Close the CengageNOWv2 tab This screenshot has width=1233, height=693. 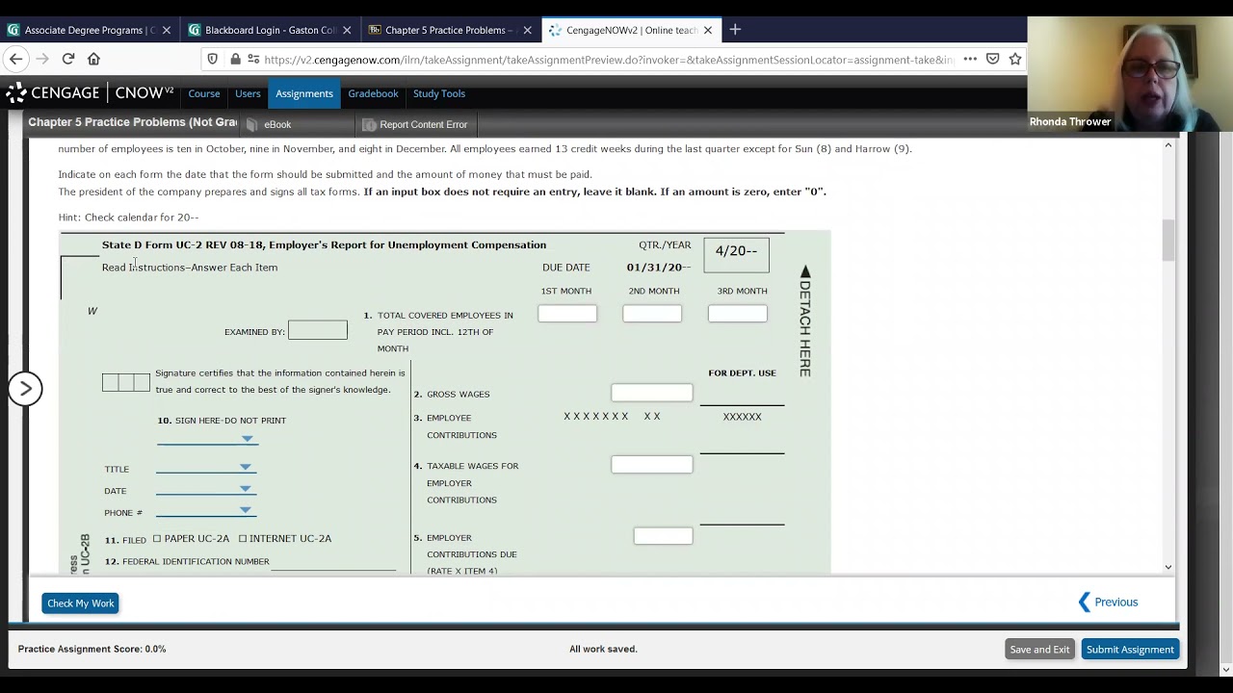(x=708, y=30)
